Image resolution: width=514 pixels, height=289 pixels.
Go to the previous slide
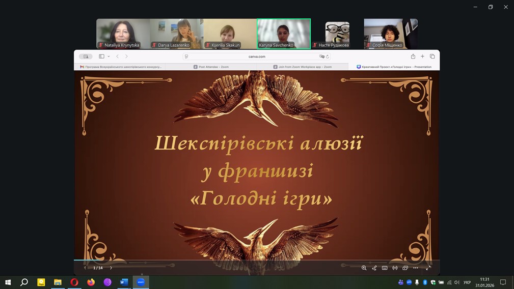tap(85, 268)
